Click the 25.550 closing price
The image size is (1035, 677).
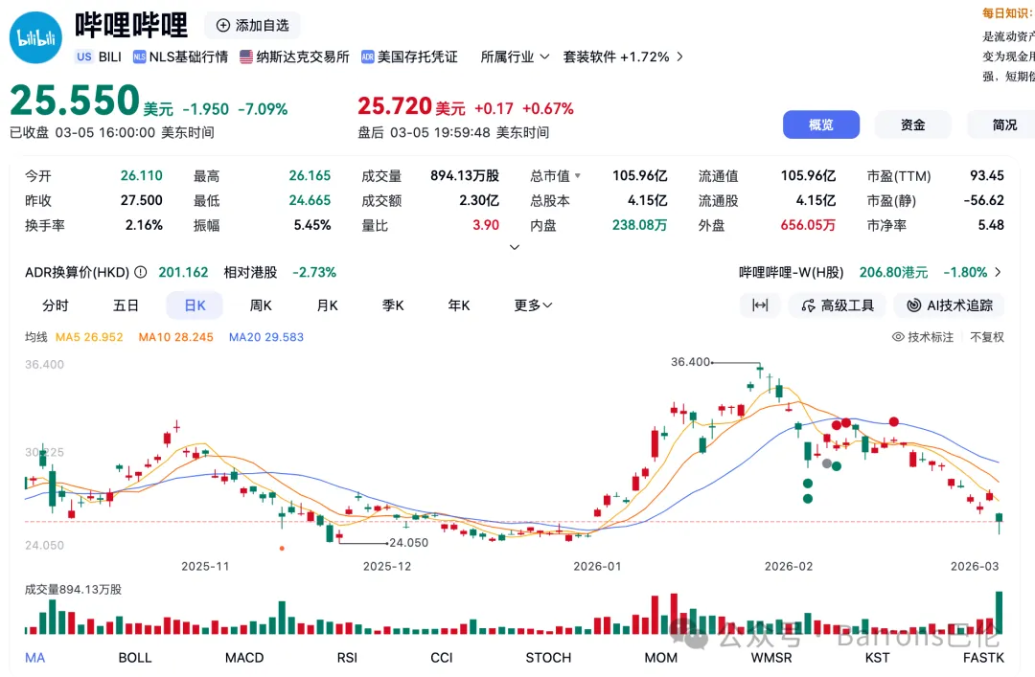pyautogui.click(x=75, y=101)
